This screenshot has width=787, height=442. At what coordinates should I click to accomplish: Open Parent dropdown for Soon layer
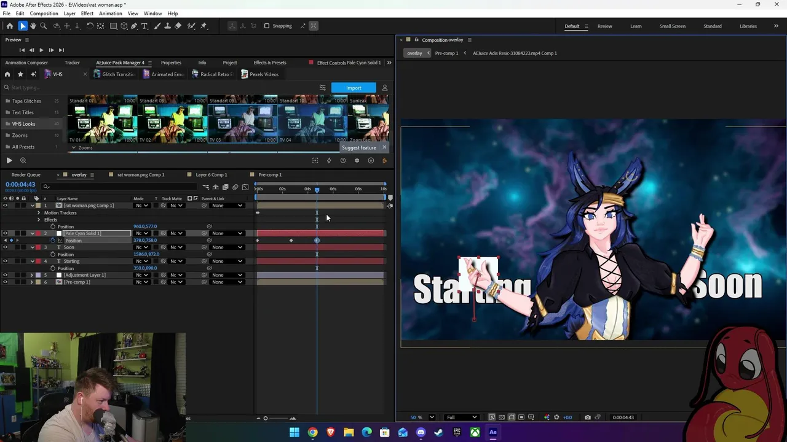click(226, 247)
